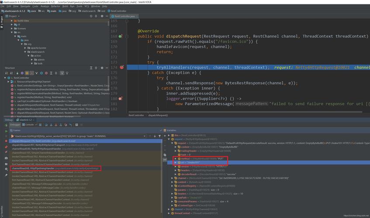Click Show Execution Point icon in debugger toolbar
The width and height of the screenshot is (370, 218).
(x=40, y=125)
